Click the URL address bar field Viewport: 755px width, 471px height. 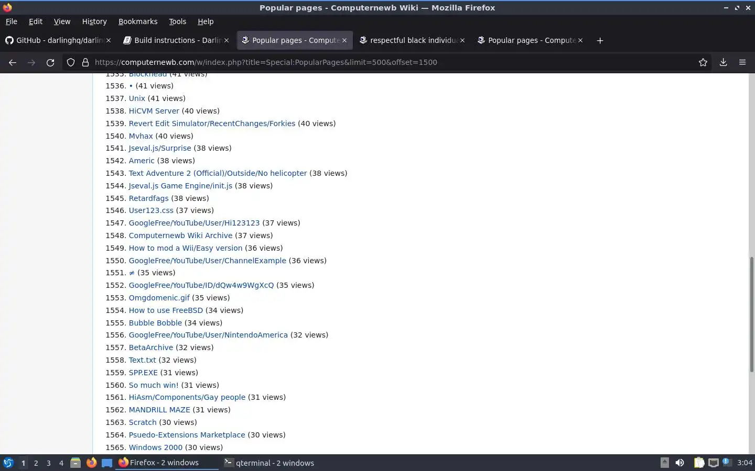click(388, 62)
